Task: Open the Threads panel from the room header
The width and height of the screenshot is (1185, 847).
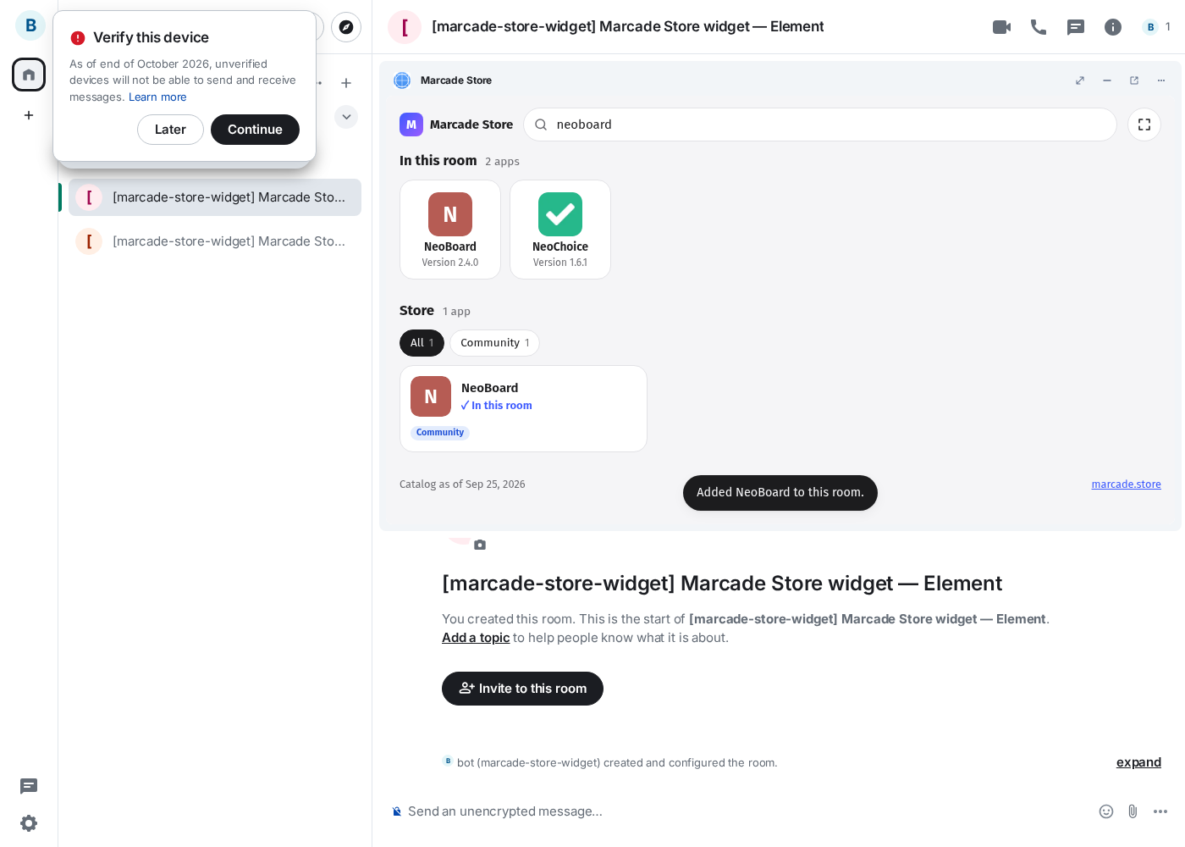Action: point(1076,27)
